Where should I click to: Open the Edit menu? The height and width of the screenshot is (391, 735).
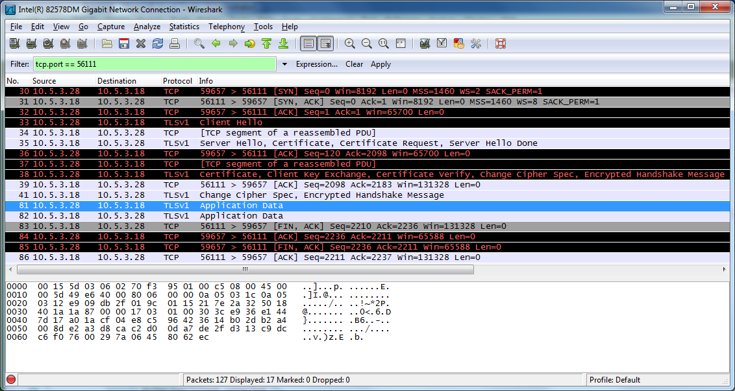pos(38,27)
